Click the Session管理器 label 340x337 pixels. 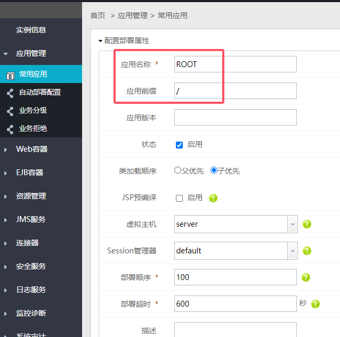[132, 251]
